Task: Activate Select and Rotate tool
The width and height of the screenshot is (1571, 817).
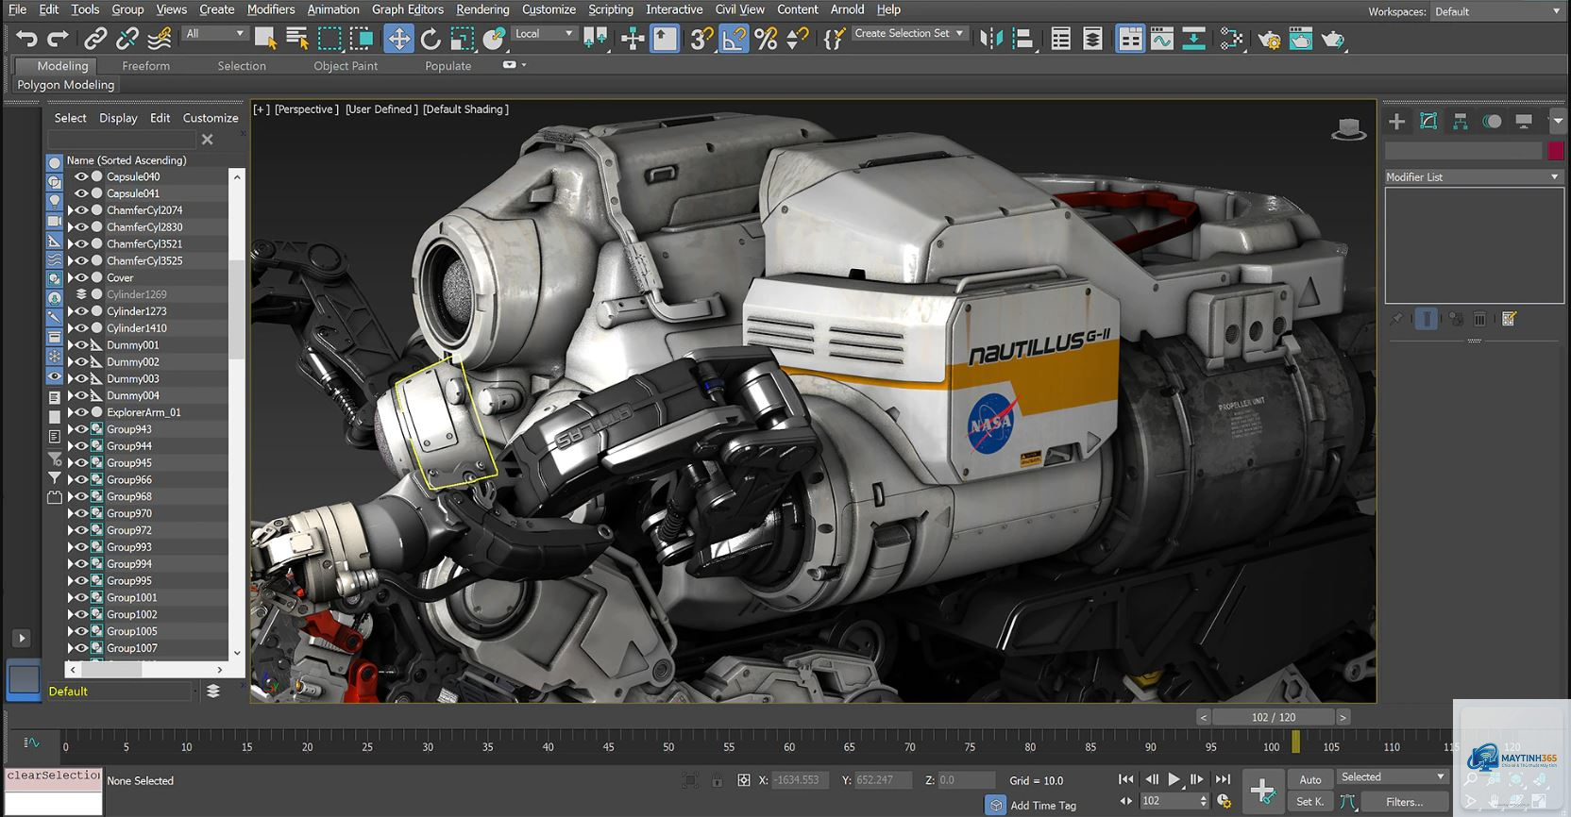Action: coord(431,39)
